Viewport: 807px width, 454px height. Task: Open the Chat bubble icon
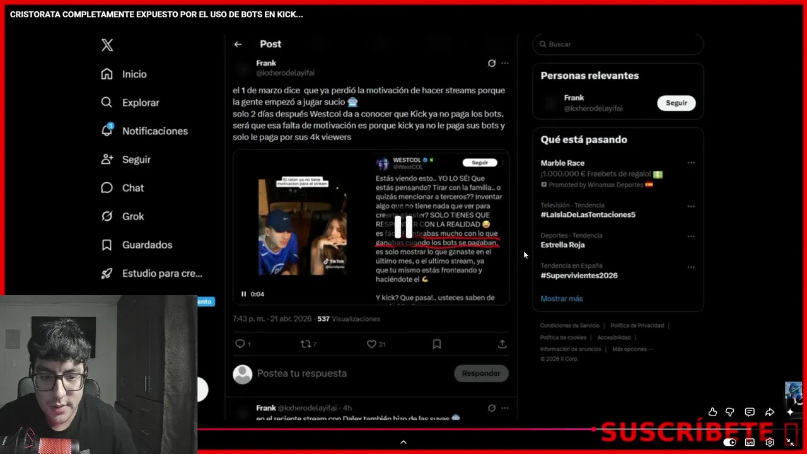pos(107,188)
